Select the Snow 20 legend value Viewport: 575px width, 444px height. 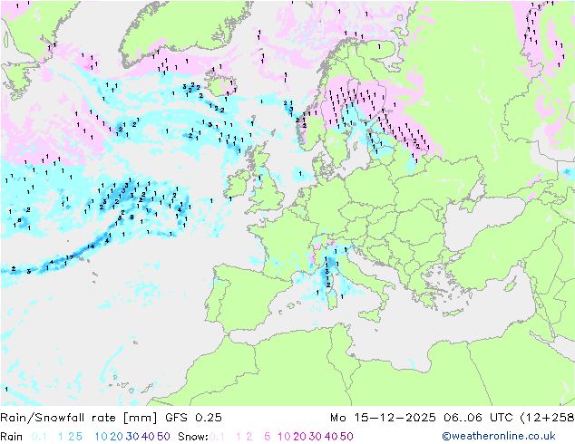click(x=299, y=437)
